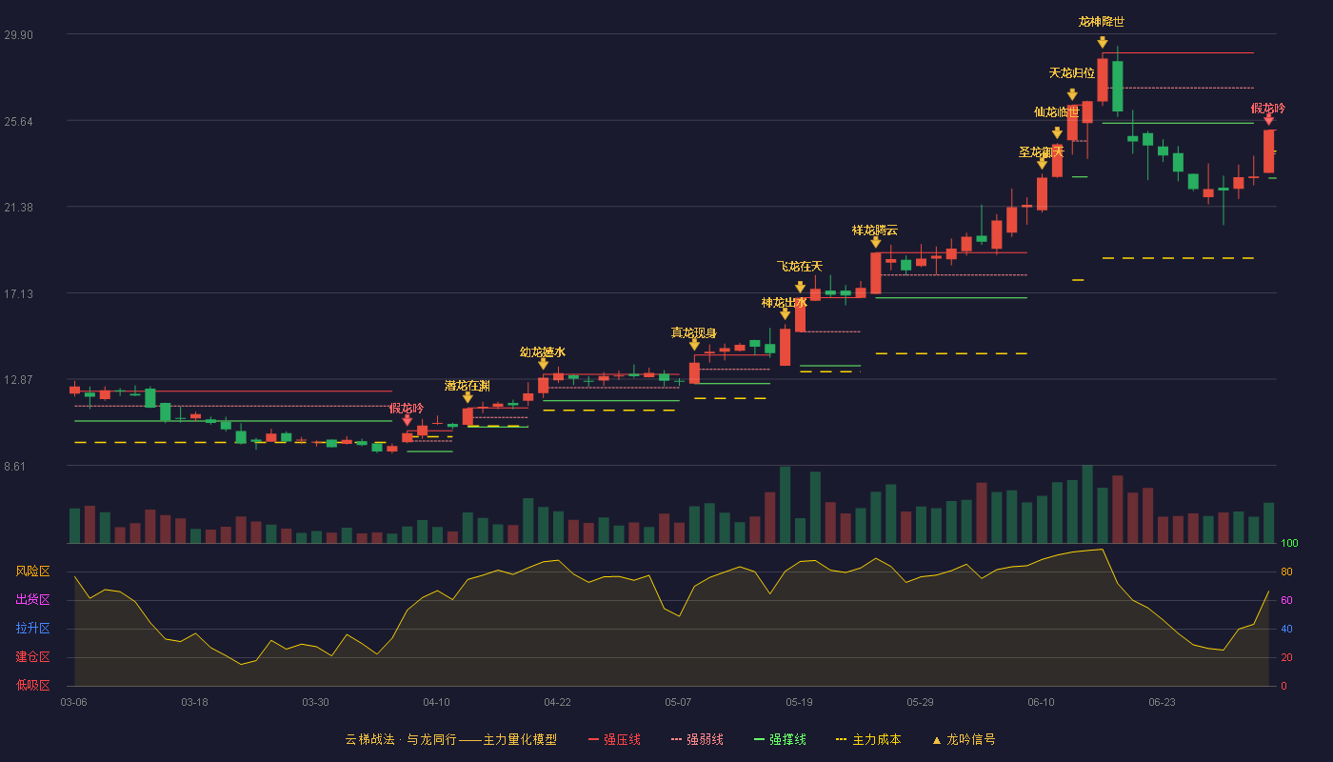Click the red candle beneath the 祥龙腾云 signal
This screenshot has width=1333, height=762.
click(875, 272)
